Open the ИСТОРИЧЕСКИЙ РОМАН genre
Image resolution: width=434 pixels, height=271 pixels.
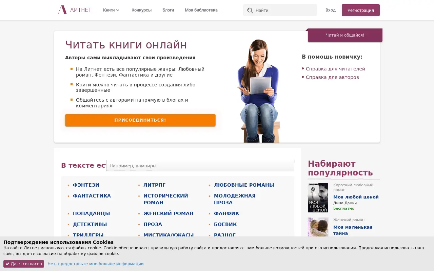(x=166, y=199)
